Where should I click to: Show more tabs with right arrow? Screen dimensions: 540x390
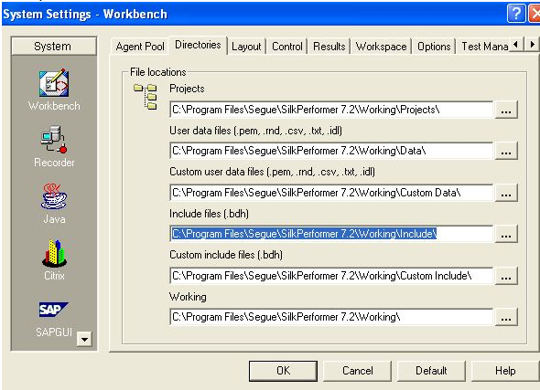pos(532,45)
